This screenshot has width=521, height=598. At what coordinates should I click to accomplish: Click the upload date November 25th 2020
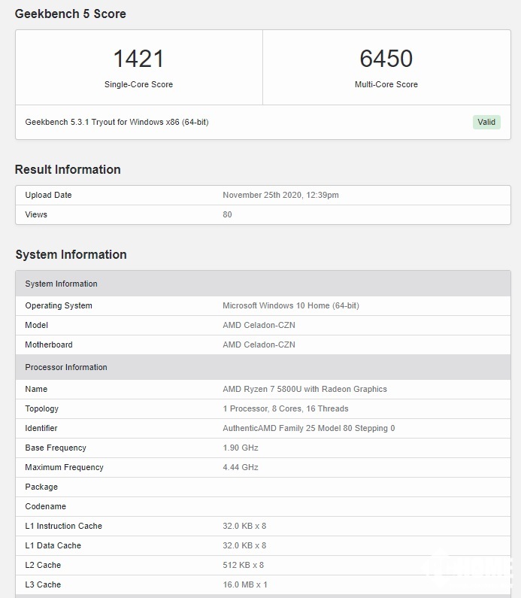pos(280,195)
